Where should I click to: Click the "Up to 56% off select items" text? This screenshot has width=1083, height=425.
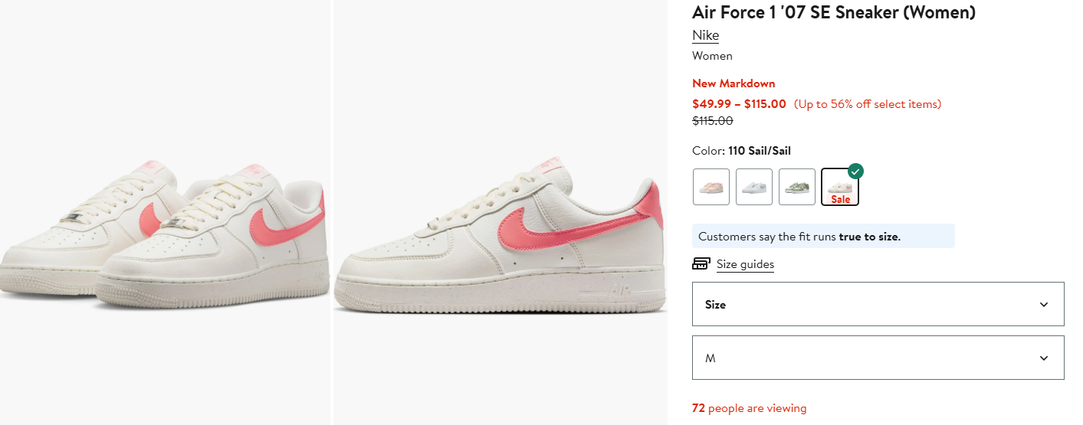868,104
